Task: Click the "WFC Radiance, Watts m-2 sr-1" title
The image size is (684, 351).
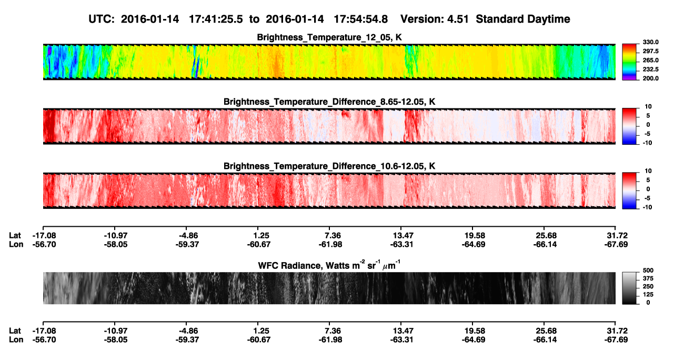Action: pyautogui.click(x=329, y=265)
